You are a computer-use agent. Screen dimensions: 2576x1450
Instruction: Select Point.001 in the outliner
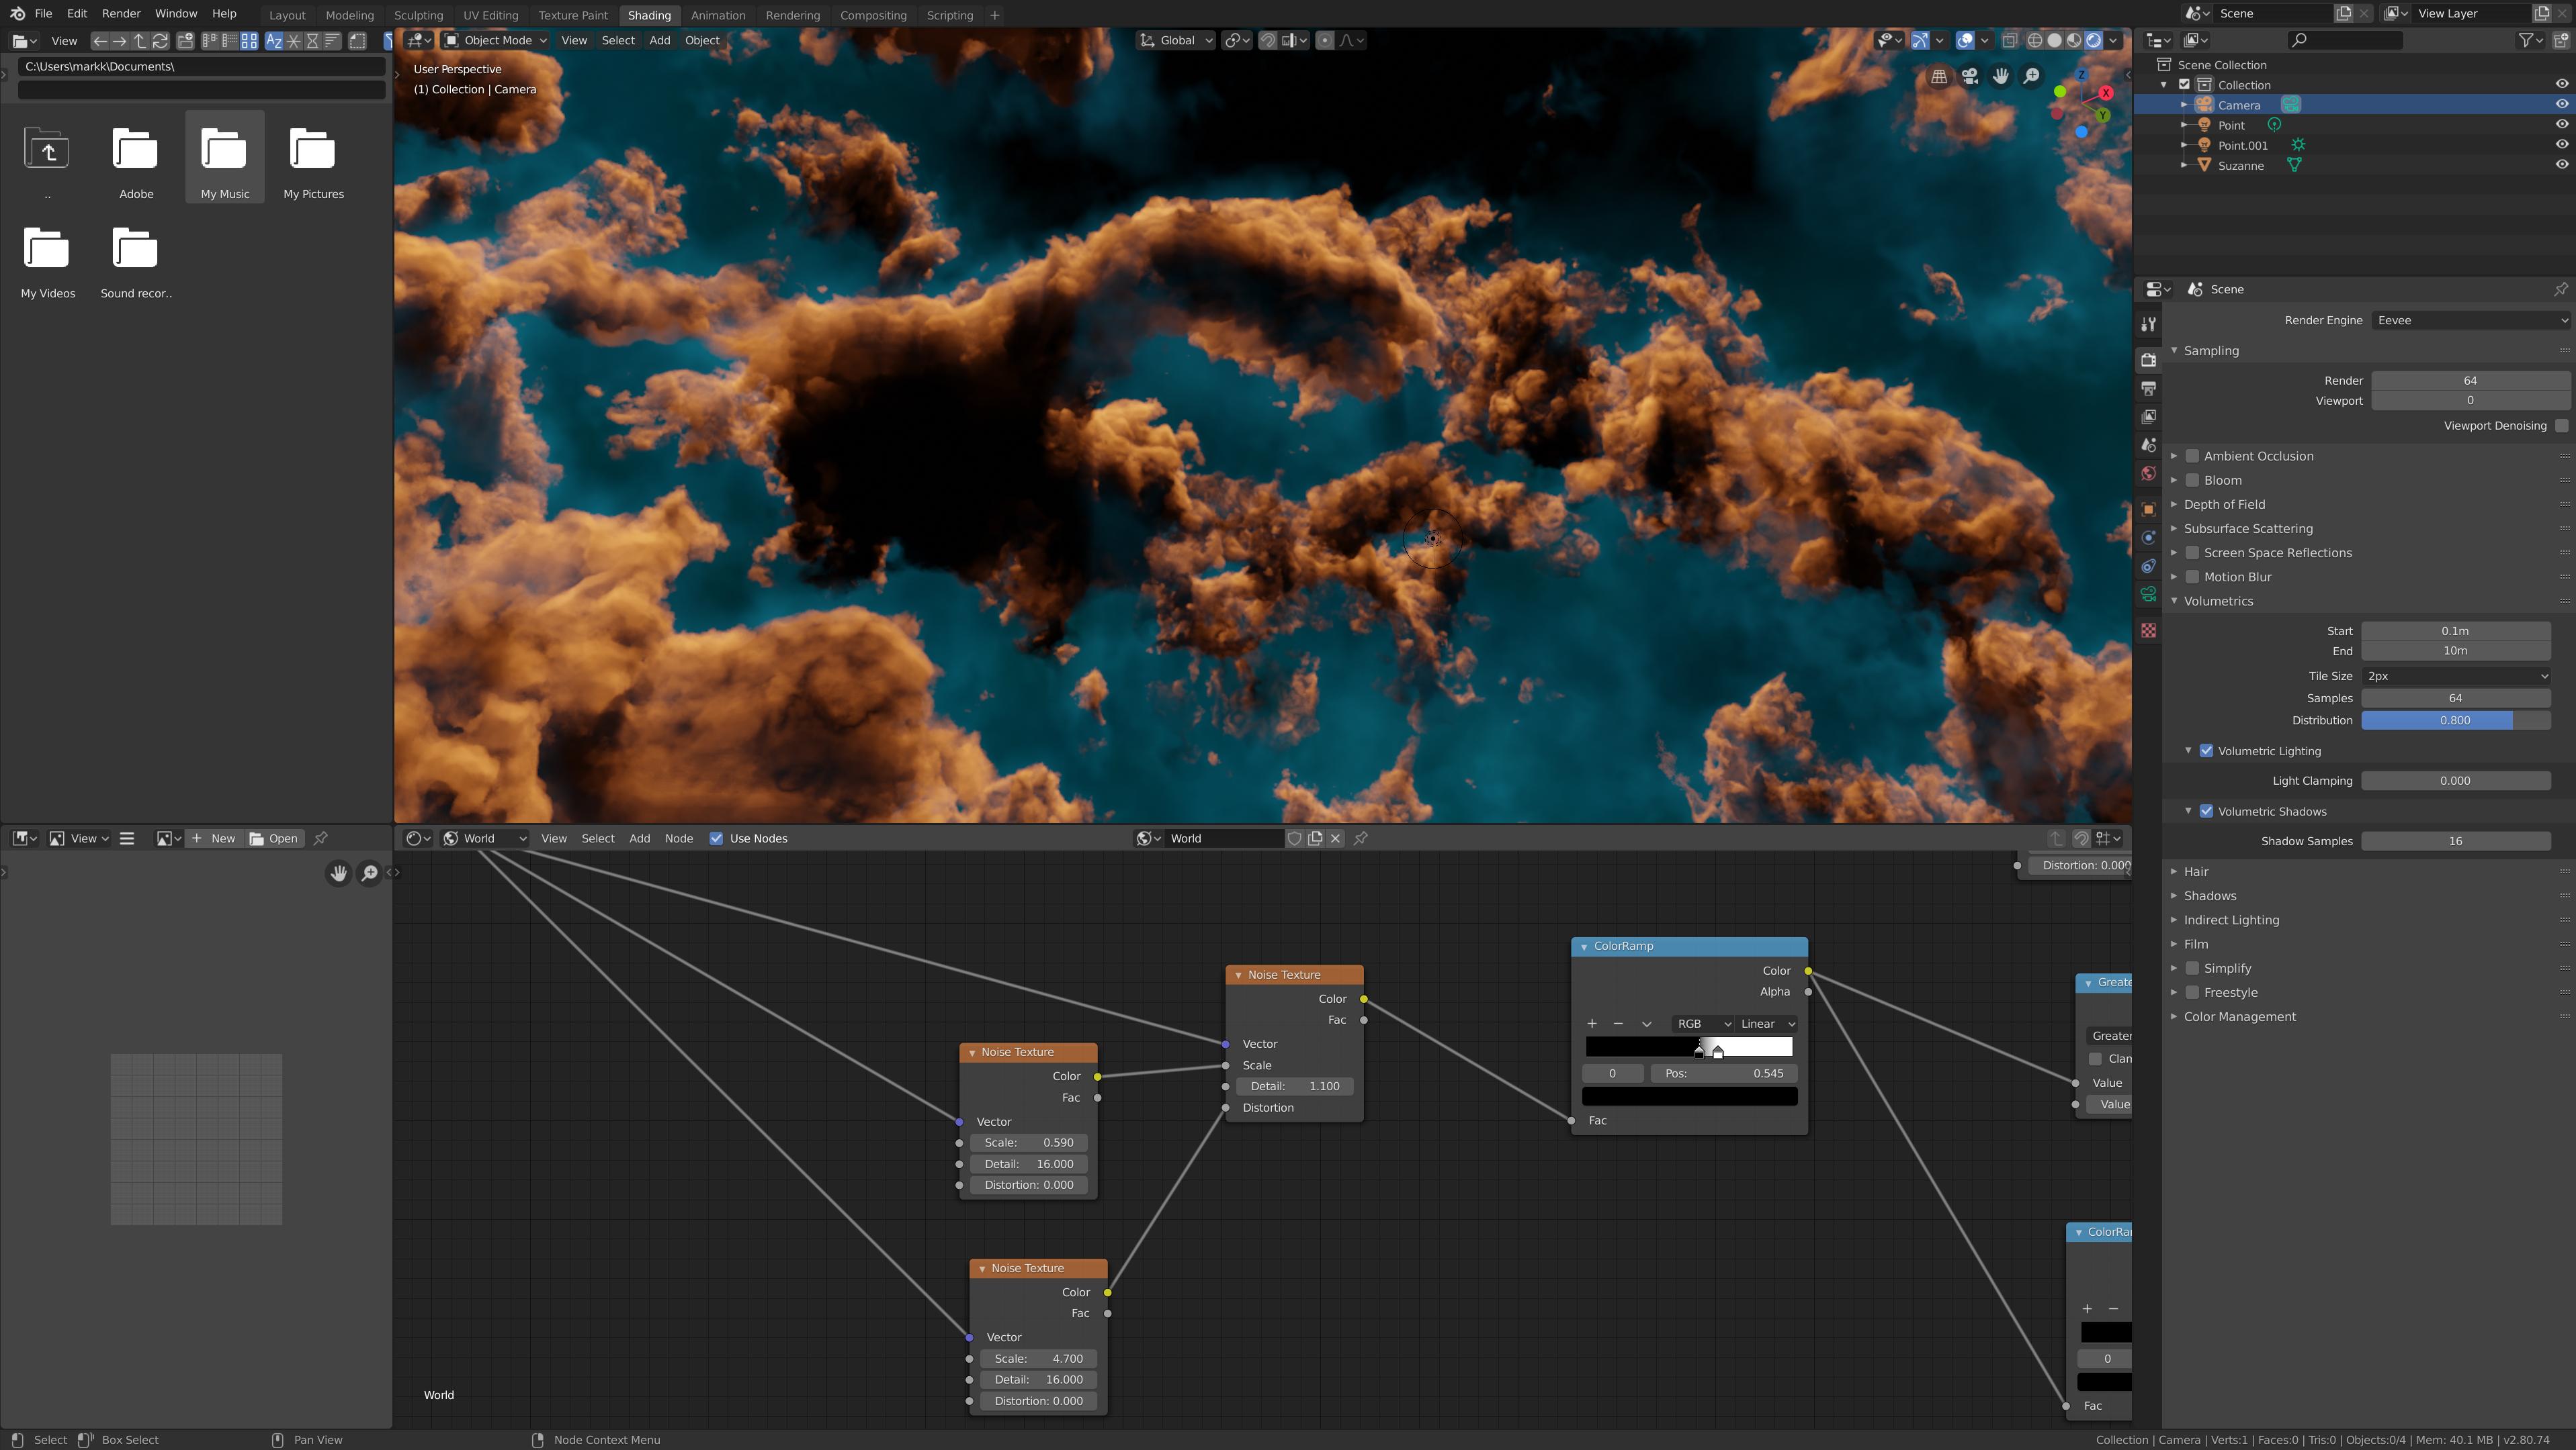pos(2242,145)
